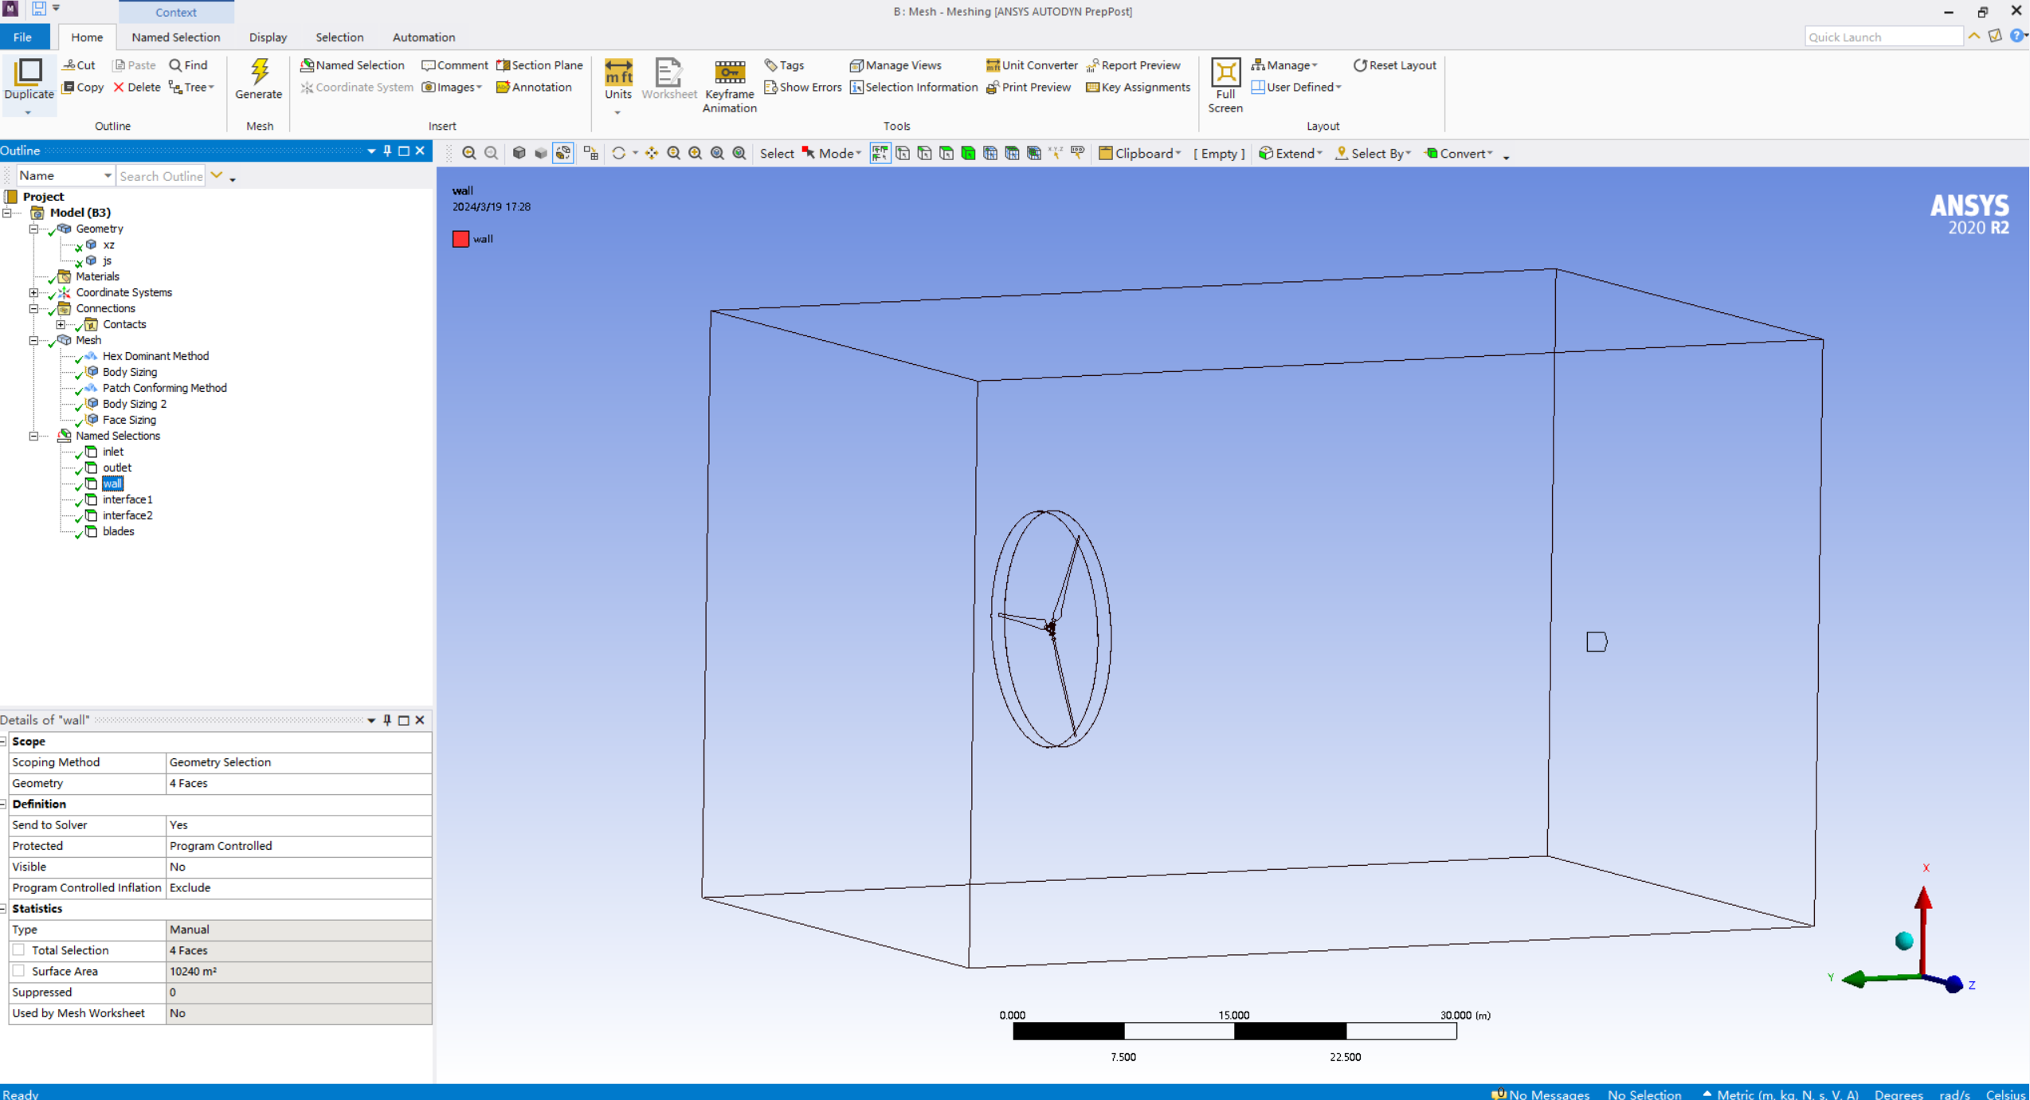Click the shaded exterior view cube icon

coord(519,153)
